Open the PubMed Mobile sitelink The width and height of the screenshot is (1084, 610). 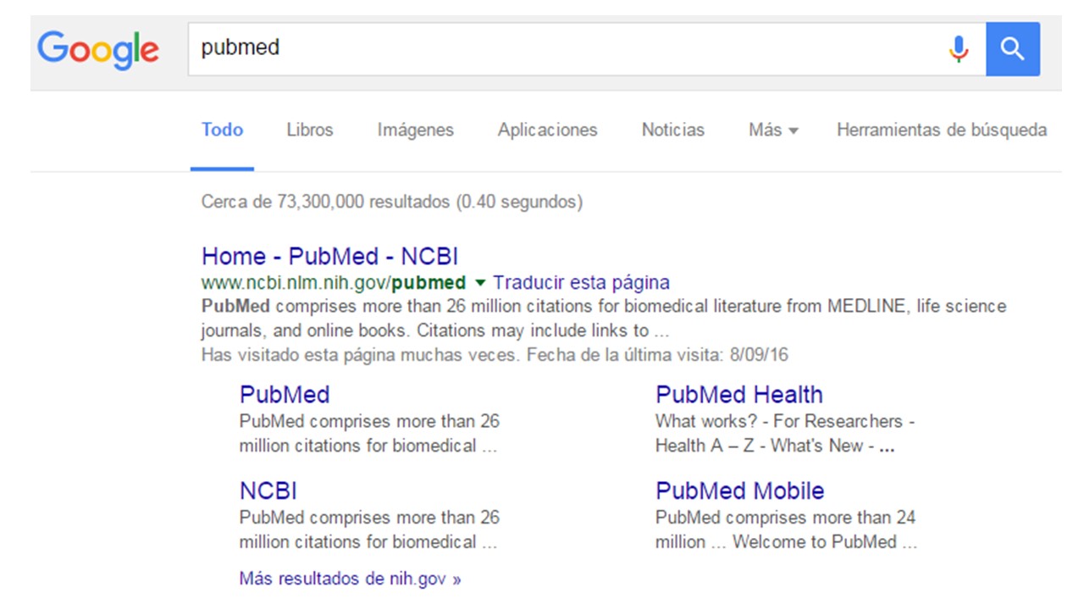(x=740, y=491)
